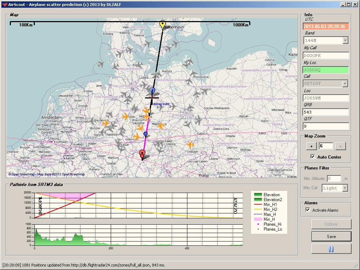Image resolution: width=360 pixels, height=270 pixels.
Task: Click the QTF field showing 9
Action: (x=326, y=126)
